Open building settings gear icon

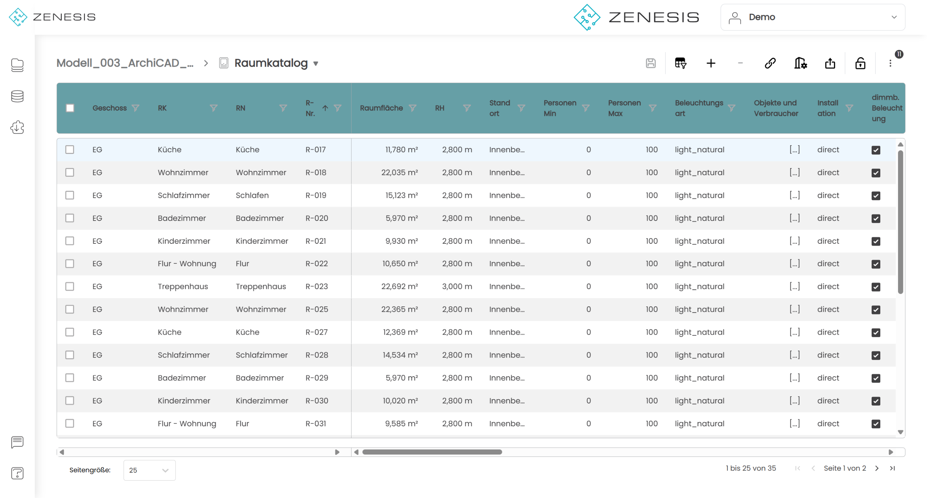tap(800, 63)
